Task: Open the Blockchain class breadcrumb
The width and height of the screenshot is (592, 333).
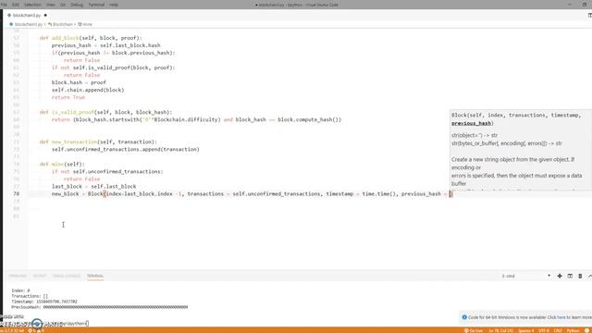Action: pyautogui.click(x=60, y=24)
